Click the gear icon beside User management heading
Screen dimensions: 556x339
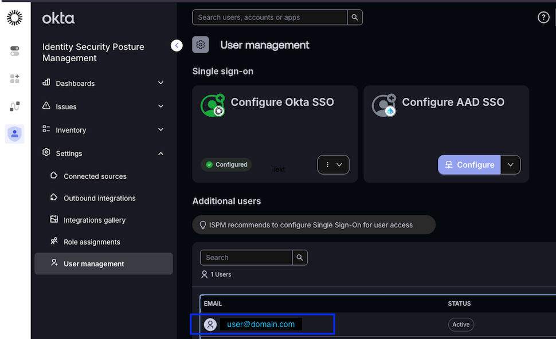click(x=201, y=45)
